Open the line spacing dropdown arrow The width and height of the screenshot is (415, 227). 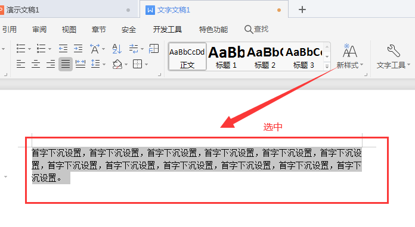104,64
